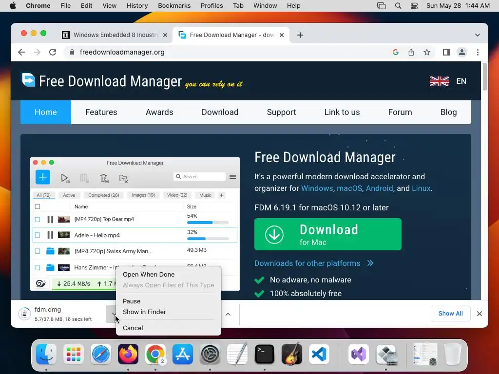The image size is (499, 374).
Task: Open Finder from the Dock
Action: tap(46, 354)
